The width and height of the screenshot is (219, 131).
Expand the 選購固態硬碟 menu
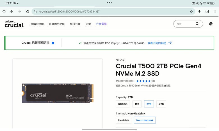57,24
